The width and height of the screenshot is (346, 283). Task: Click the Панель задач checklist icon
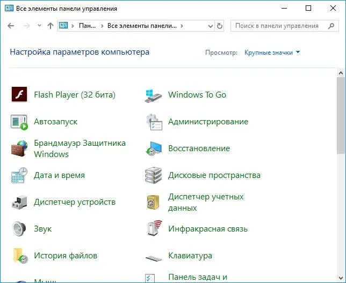[x=150, y=278]
